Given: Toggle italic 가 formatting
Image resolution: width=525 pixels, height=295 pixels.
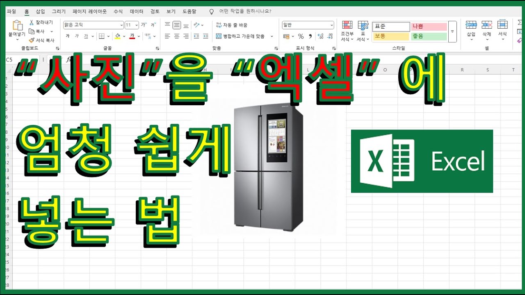Looking at the screenshot, I should pyautogui.click(x=77, y=36).
